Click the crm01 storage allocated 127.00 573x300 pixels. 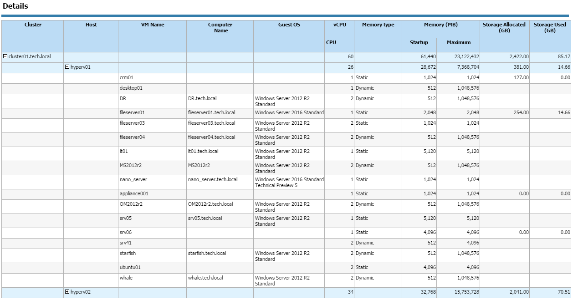[x=522, y=78]
